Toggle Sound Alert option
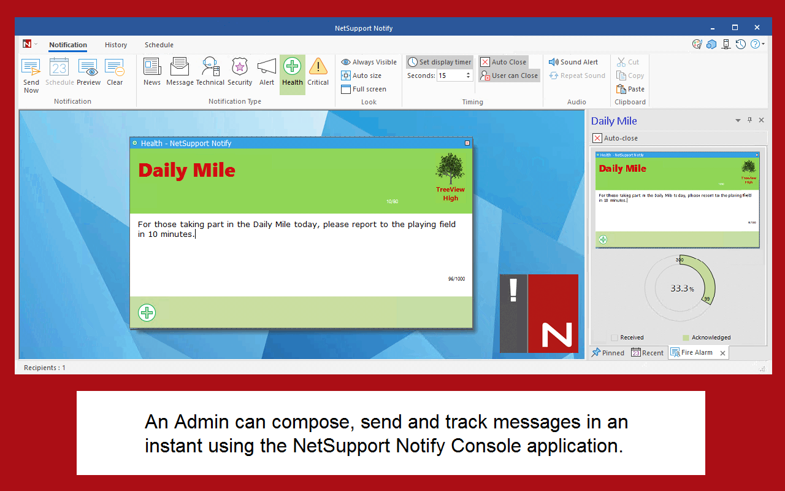The width and height of the screenshot is (785, 491). coord(573,62)
